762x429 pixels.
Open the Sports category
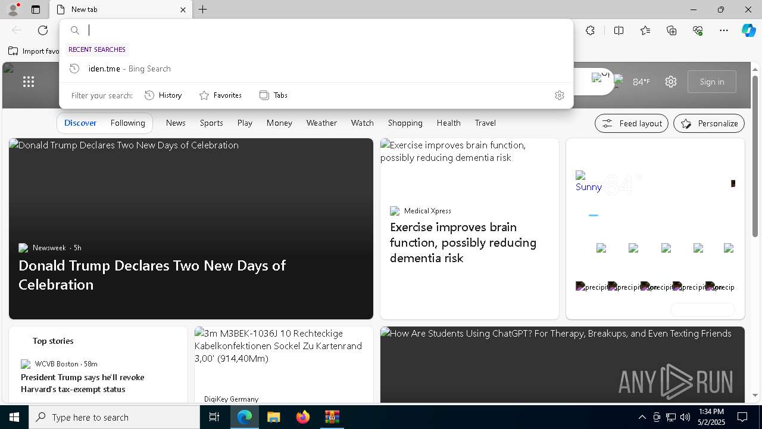(211, 123)
